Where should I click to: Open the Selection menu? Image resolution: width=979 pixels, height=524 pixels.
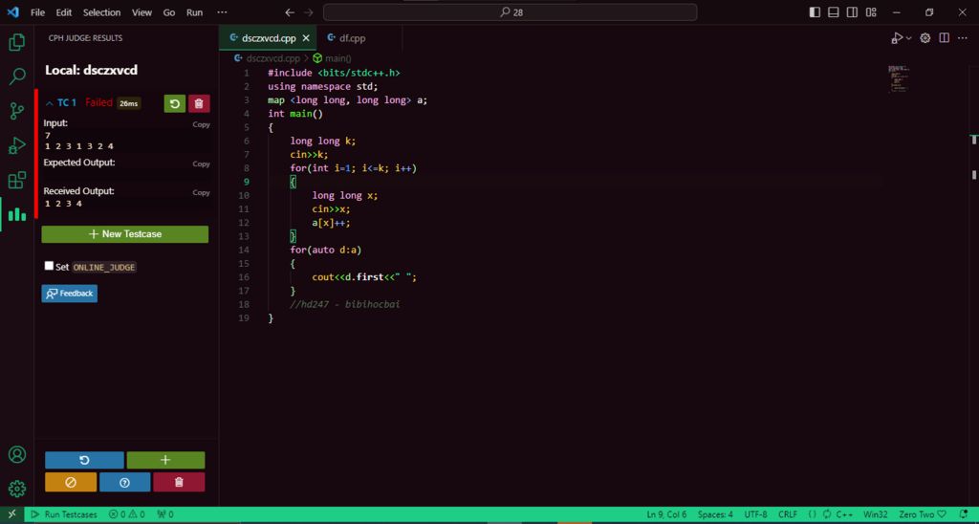[101, 12]
